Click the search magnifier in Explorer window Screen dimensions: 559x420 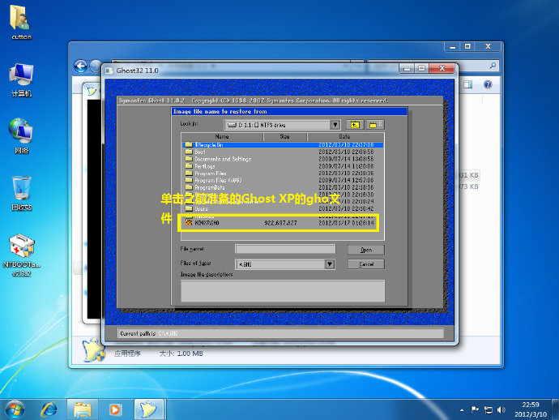pos(493,66)
